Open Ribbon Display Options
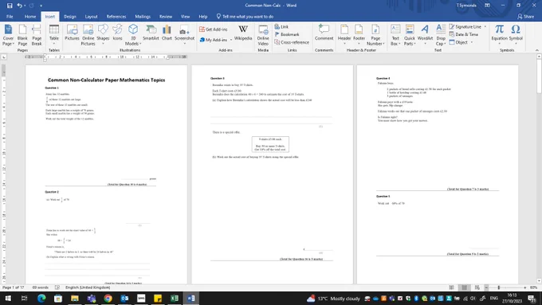This screenshot has height=305, width=542. pos(487,6)
